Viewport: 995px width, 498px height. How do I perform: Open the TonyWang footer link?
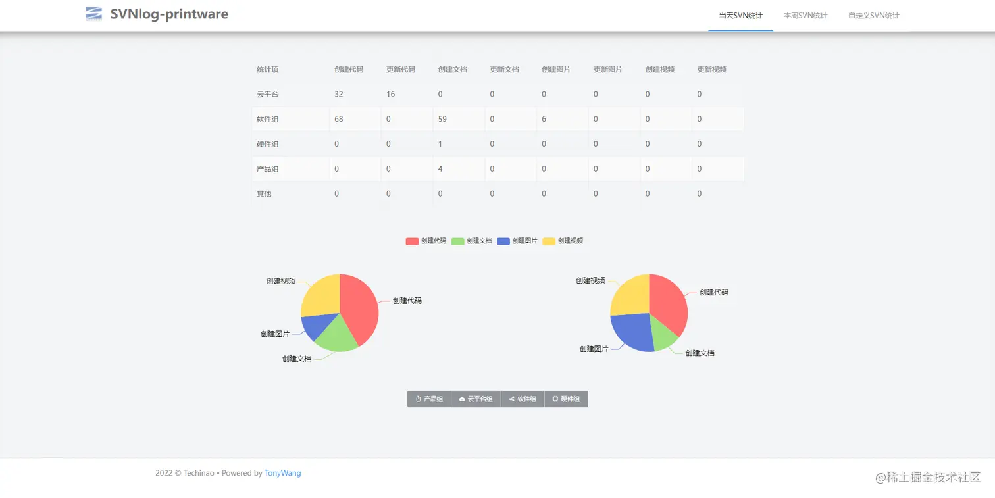[x=283, y=473]
